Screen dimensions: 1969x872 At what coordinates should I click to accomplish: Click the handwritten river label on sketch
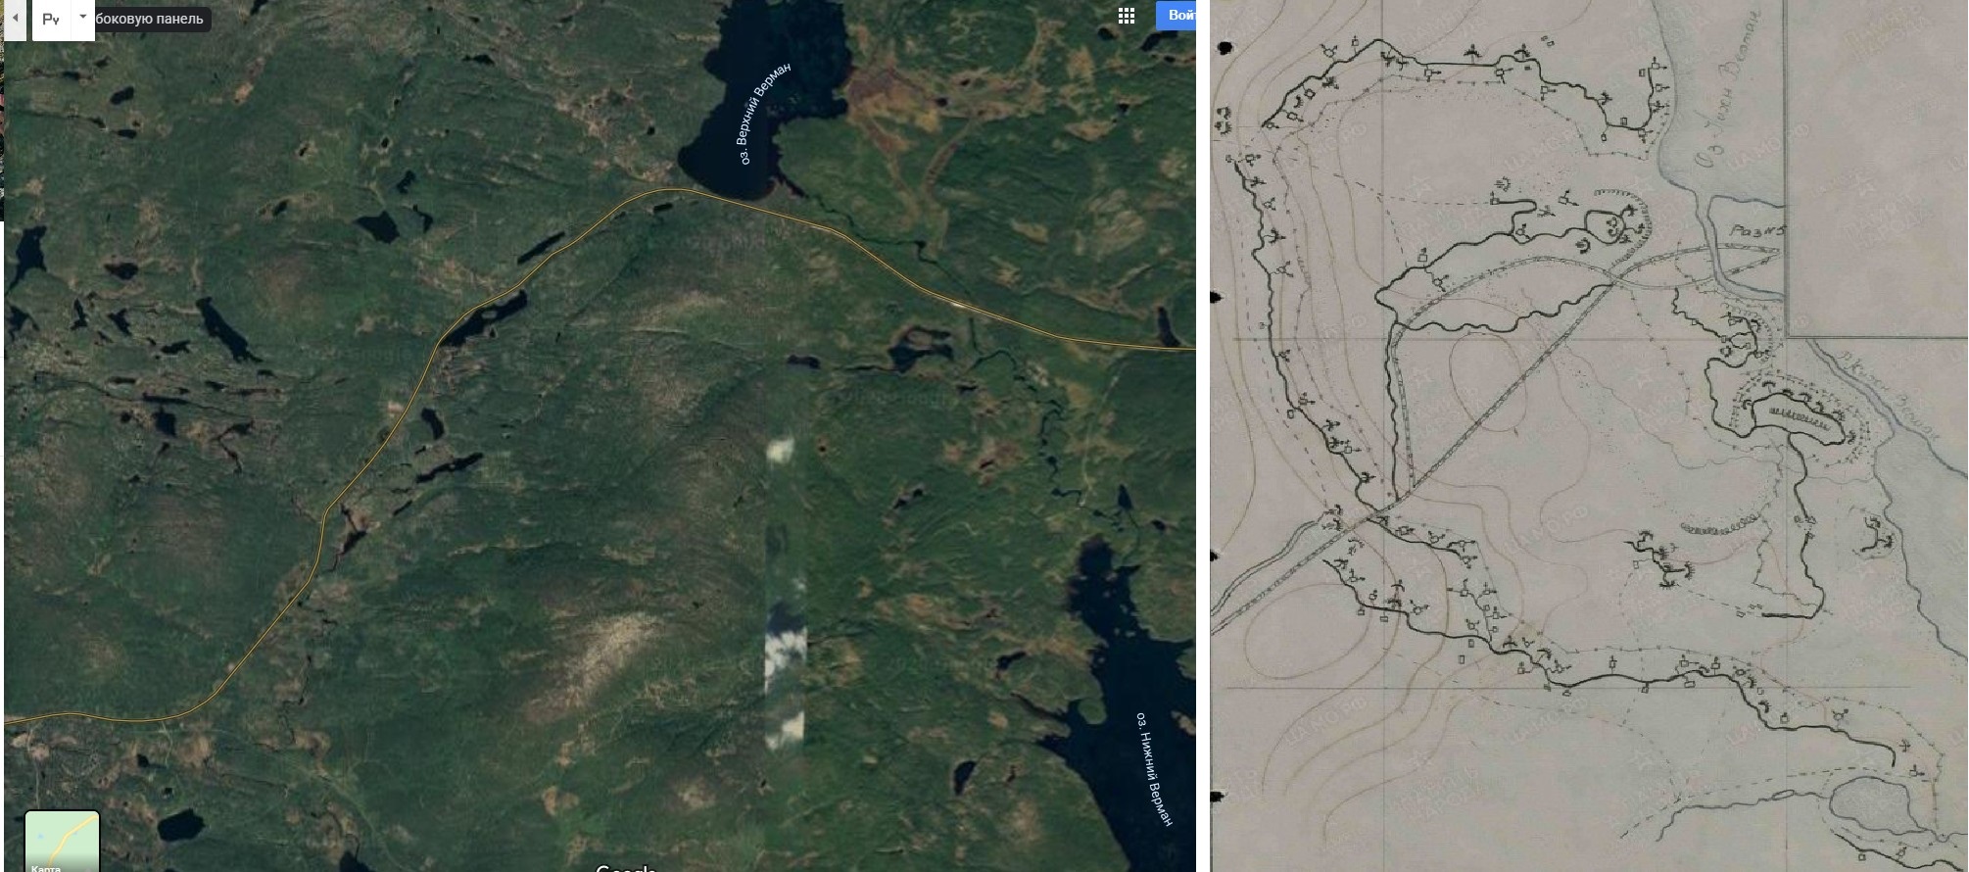1889,395
